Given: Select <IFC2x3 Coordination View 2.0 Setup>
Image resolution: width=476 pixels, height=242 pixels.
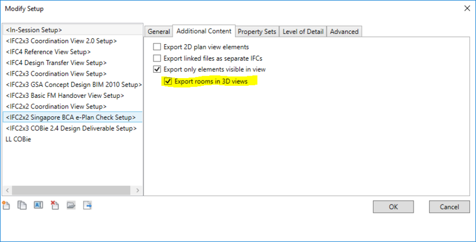Looking at the screenshot, I should [x=73, y=41].
